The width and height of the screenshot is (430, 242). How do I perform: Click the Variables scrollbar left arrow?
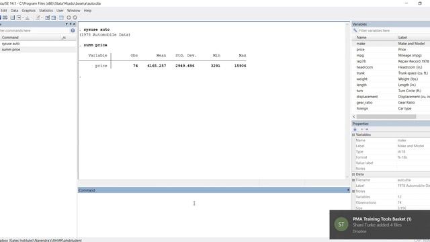[x=354, y=116]
